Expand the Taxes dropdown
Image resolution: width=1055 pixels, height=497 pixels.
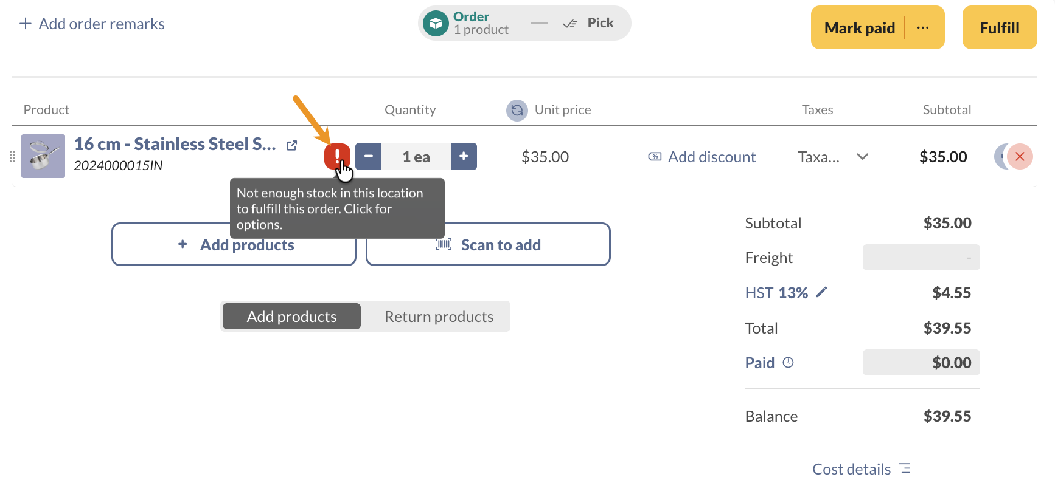point(862,157)
